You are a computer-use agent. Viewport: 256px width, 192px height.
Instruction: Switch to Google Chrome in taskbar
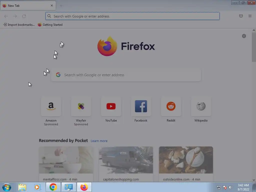53,187
